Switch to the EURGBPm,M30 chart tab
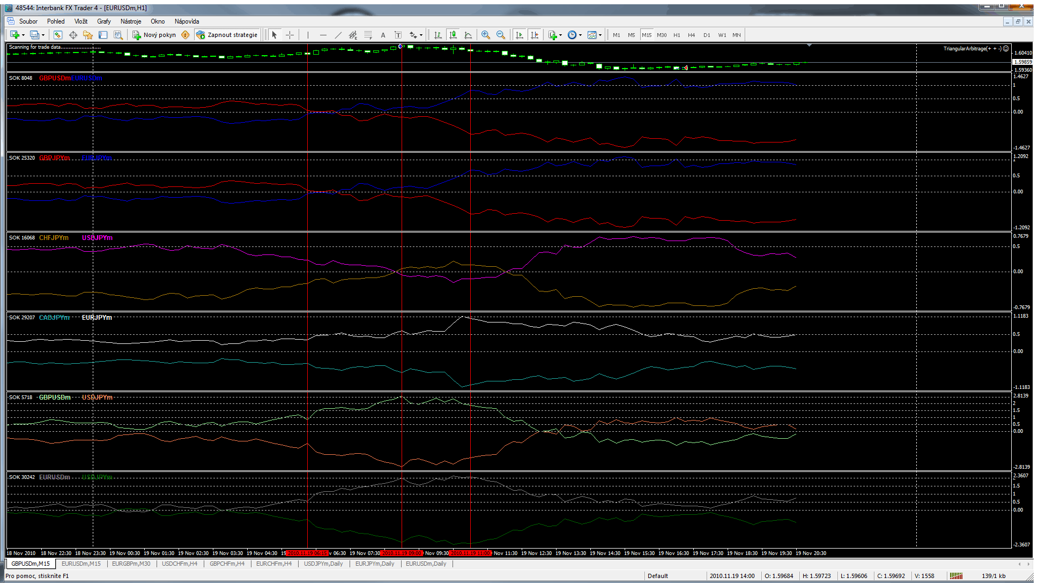The height and width of the screenshot is (585, 1038). [131, 564]
